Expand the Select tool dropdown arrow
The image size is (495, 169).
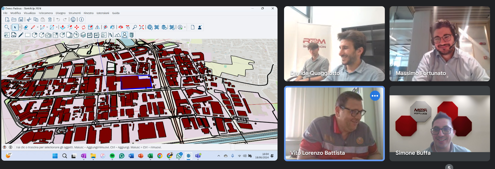[x=20, y=27]
